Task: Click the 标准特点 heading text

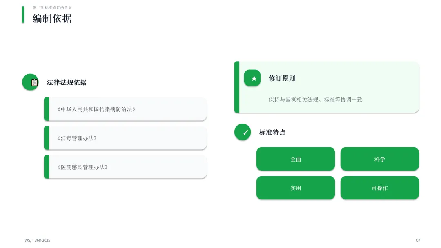Action: coord(272,132)
